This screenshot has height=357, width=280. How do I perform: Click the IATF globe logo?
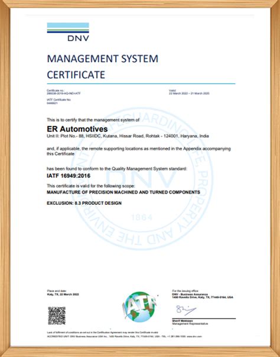[x=140, y=307]
